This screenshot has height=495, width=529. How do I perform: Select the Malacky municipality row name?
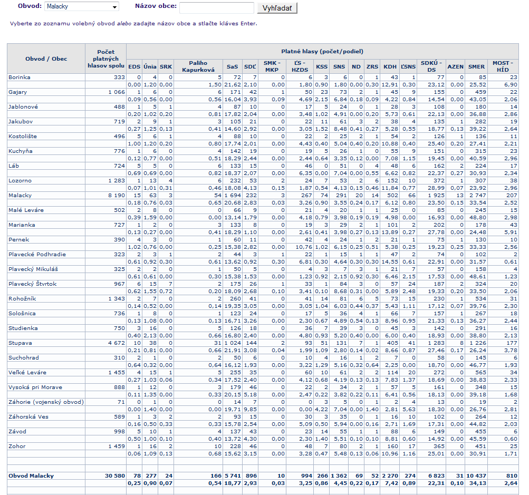20,195
